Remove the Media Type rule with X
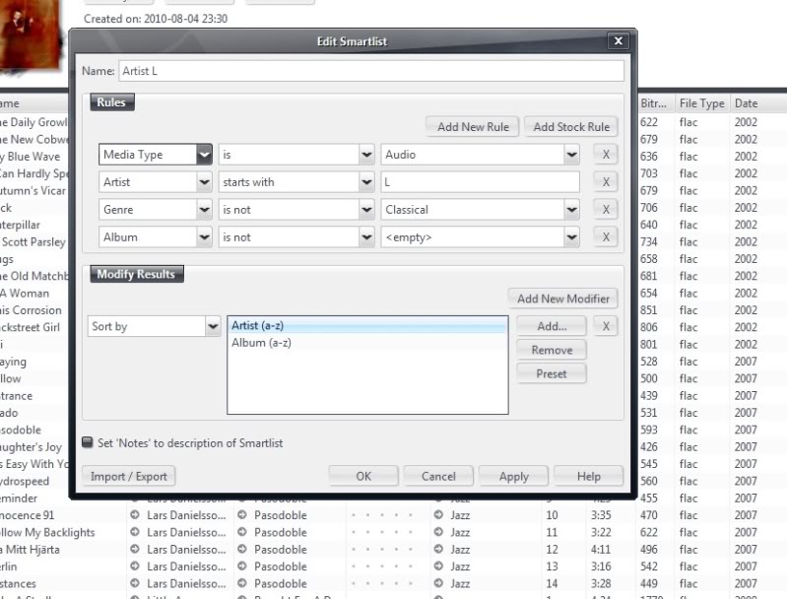This screenshot has height=599, width=787. point(606,155)
